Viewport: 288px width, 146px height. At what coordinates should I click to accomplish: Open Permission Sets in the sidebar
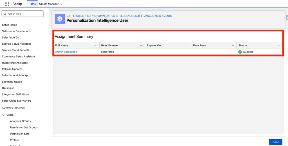coord(20,134)
